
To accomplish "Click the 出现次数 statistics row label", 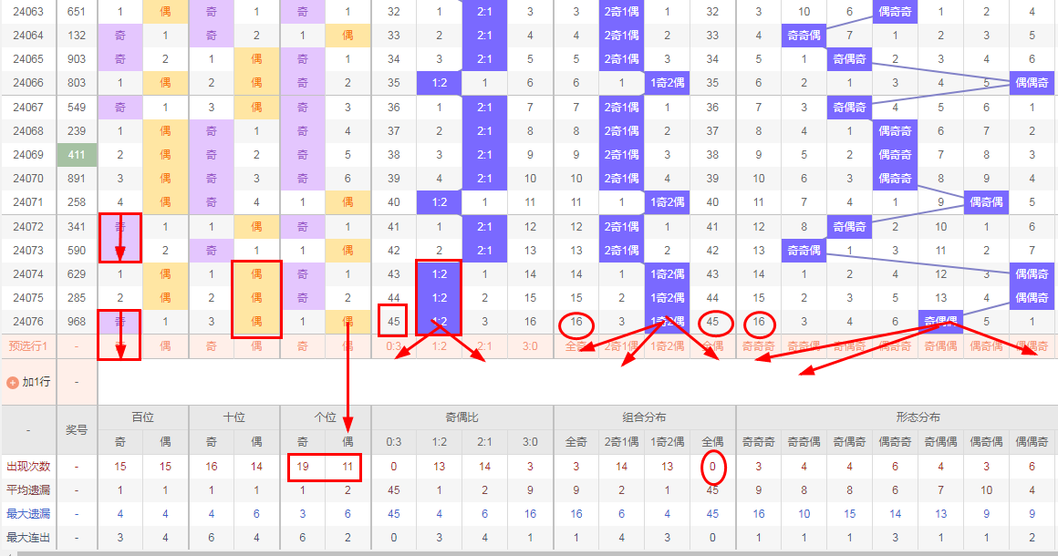I will tap(27, 466).
